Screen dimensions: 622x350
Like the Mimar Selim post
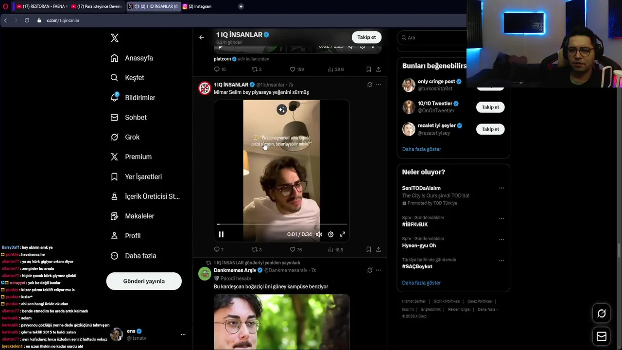point(295,249)
